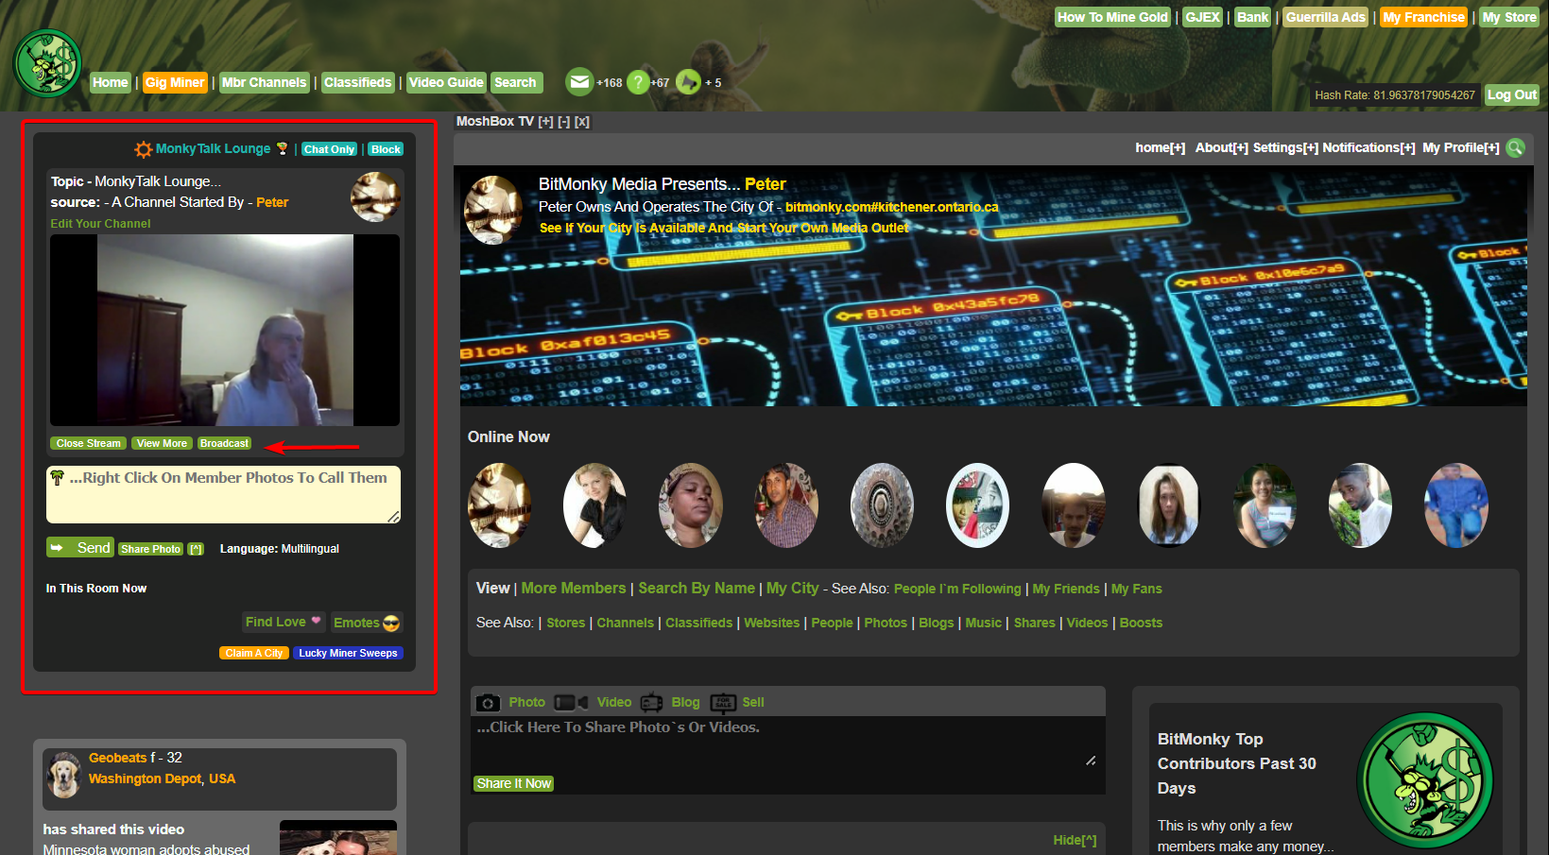1549x855 pixels.
Task: Click the green search magnifier next to My Profile
Action: [x=1515, y=147]
